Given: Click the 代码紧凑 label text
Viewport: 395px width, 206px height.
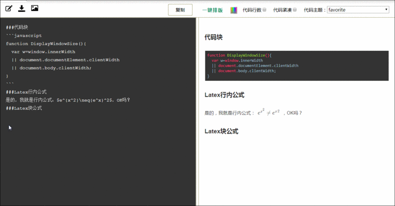Looking at the screenshot, I should pos(282,10).
